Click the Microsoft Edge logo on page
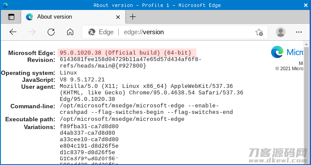Viewport: 311px width, 165px height. click(277, 52)
